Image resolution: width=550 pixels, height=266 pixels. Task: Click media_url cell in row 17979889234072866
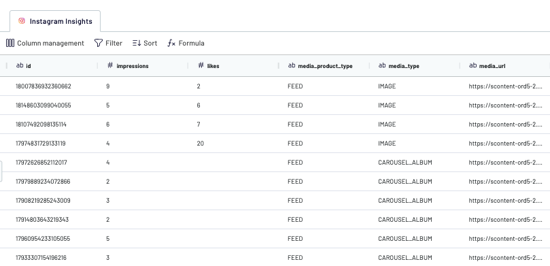coord(505,182)
